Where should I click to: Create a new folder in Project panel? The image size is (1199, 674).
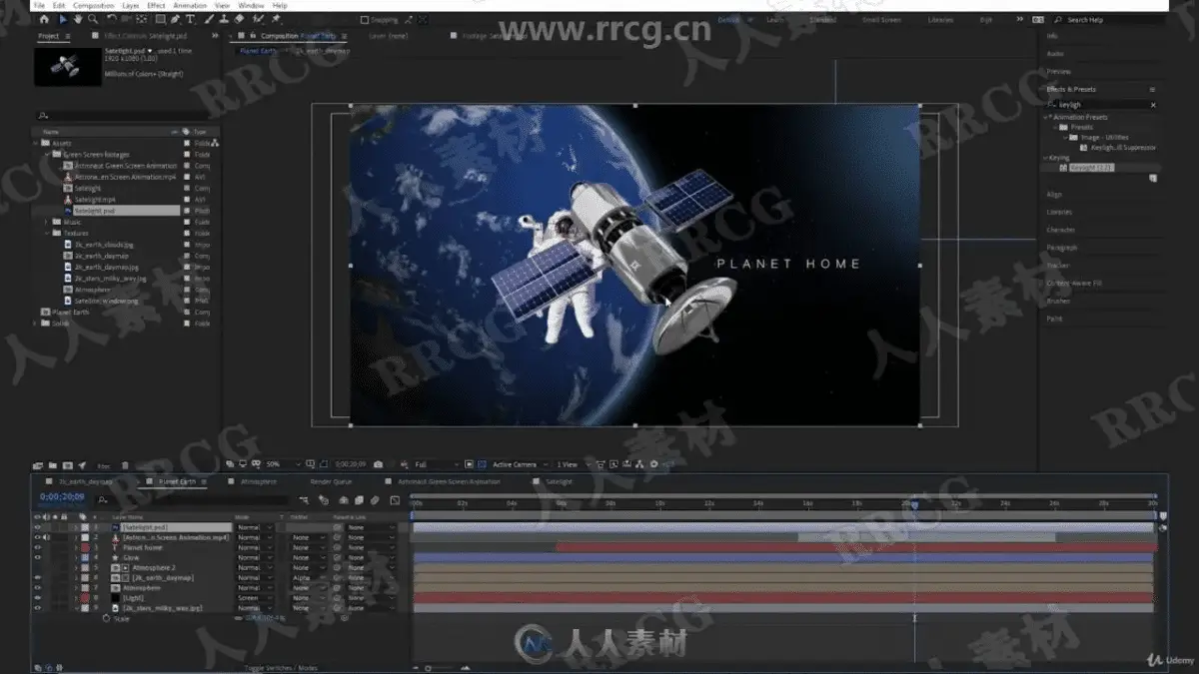[53, 464]
